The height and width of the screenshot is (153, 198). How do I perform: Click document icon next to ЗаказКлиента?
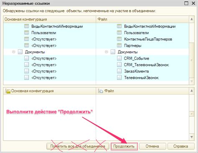tap(119, 71)
